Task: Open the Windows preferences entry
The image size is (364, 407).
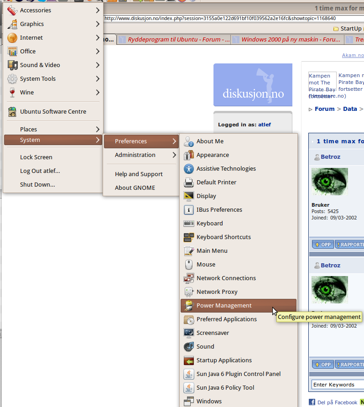Action: [x=239, y=401]
